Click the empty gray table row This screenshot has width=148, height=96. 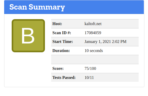[95, 60]
